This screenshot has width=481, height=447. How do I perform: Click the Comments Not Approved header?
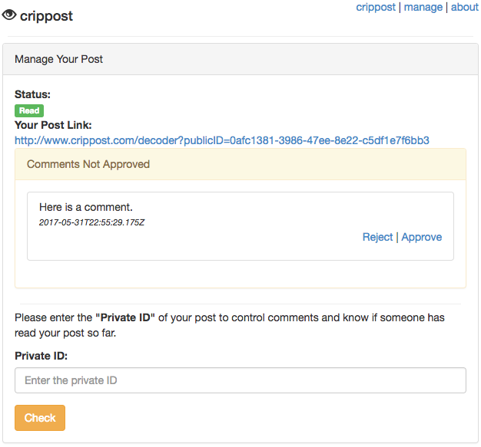(x=88, y=164)
